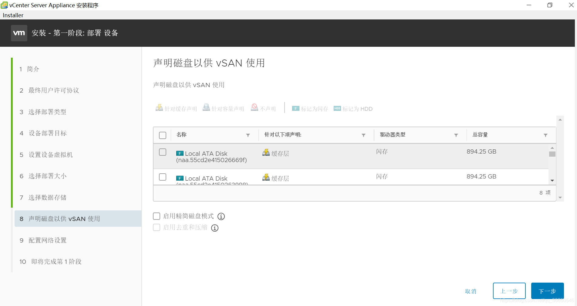Screen dimensions: 577x306
Task: Click the do not claim disk icon
Action: [255, 107]
